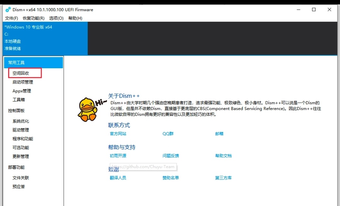Click the 联系方式 heading
The width and height of the screenshot is (340, 206).
pos(119,125)
